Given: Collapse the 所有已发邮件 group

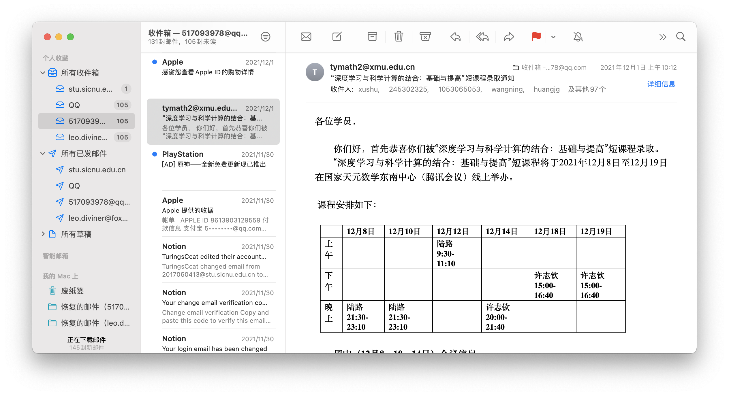Looking at the screenshot, I should tap(43, 154).
